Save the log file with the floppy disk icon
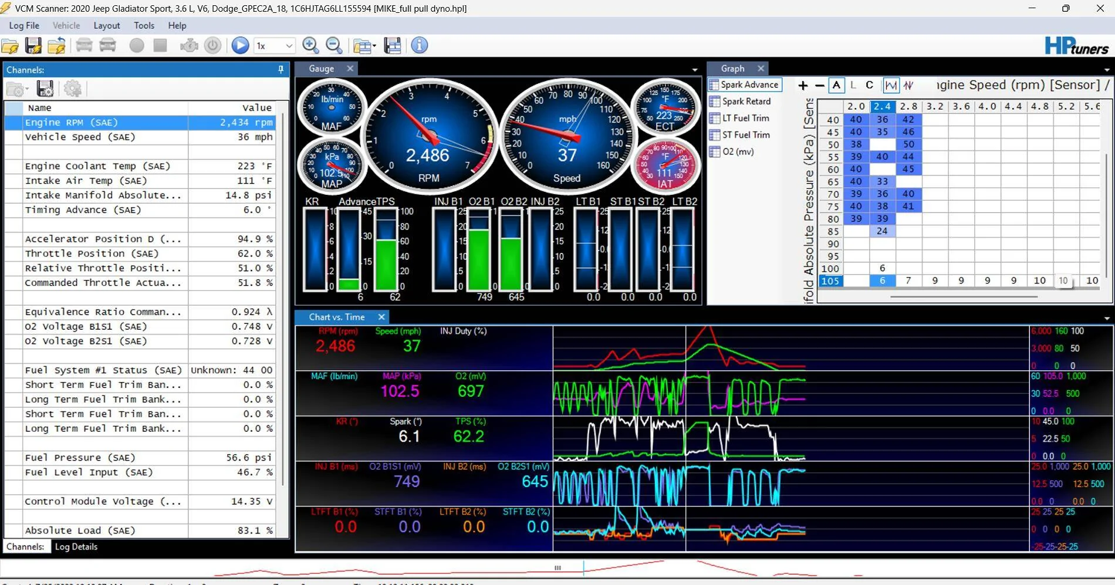The width and height of the screenshot is (1115, 585). coord(33,45)
